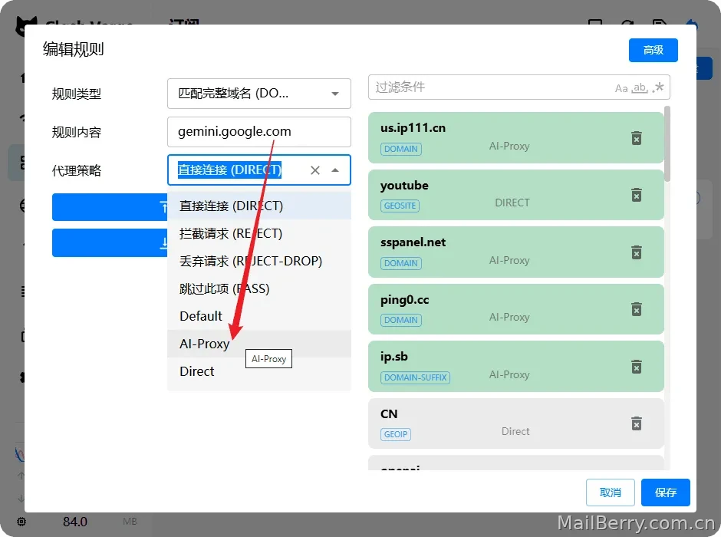
Task: Delete the us.ip111.cn rule
Action: click(x=637, y=138)
